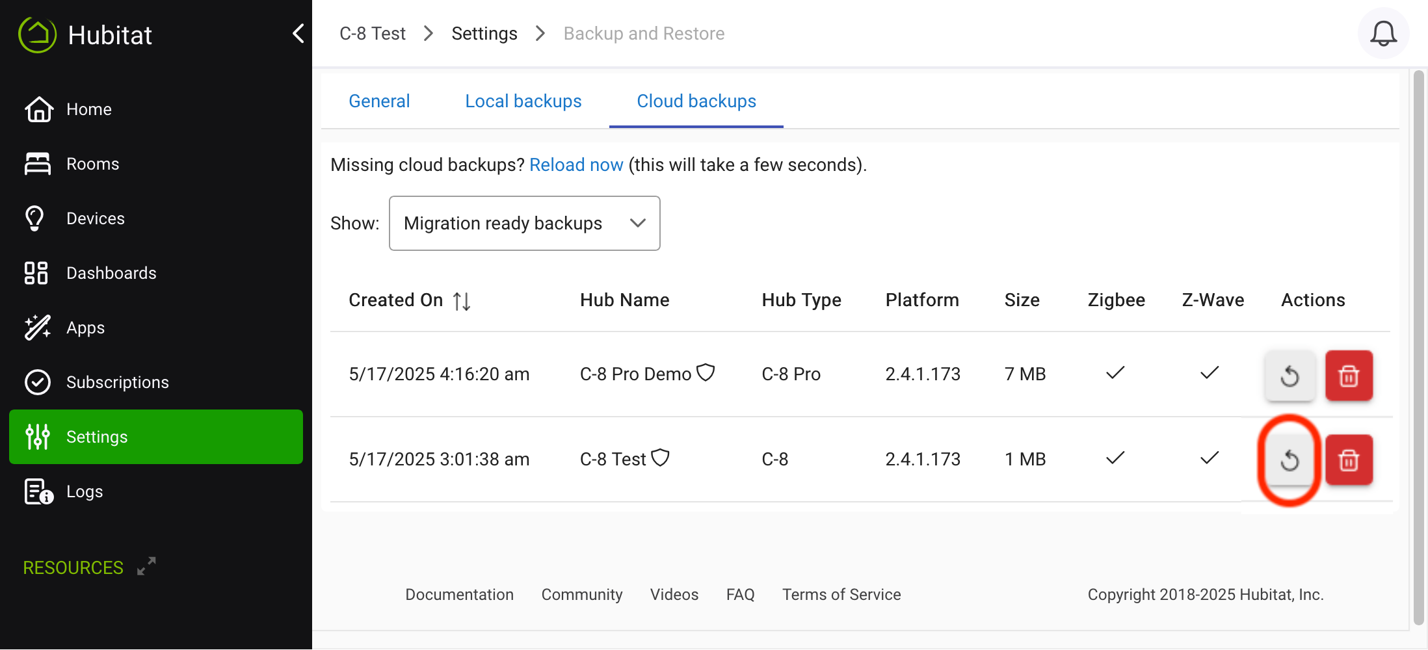
Task: Click the vertical page scrollbar
Action: [1418, 348]
